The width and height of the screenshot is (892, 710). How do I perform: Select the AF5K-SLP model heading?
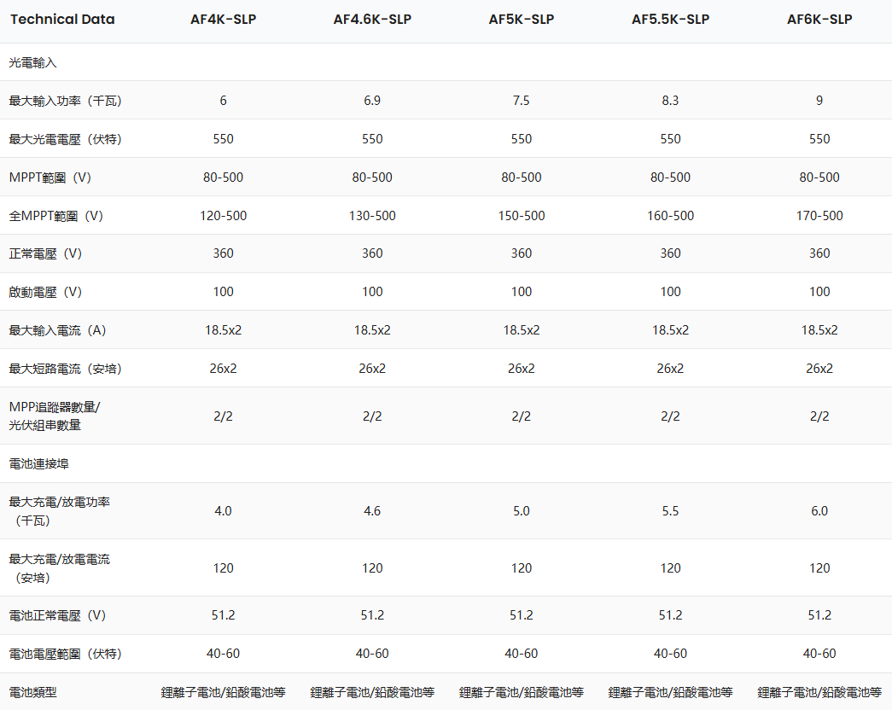pos(521,20)
